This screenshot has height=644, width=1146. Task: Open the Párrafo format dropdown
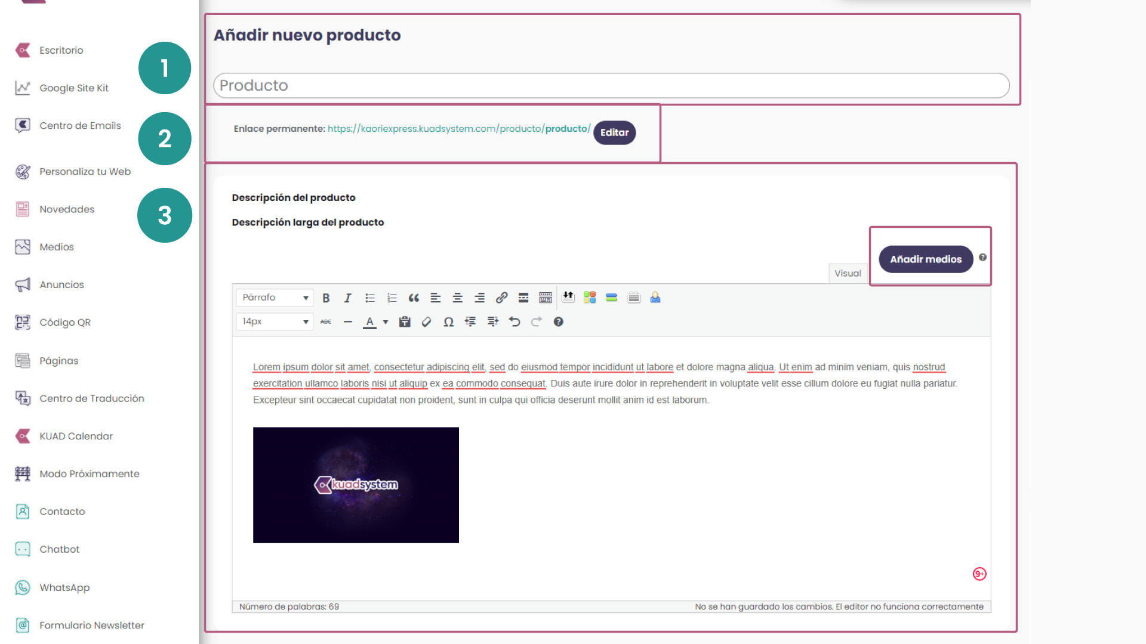pyautogui.click(x=275, y=298)
